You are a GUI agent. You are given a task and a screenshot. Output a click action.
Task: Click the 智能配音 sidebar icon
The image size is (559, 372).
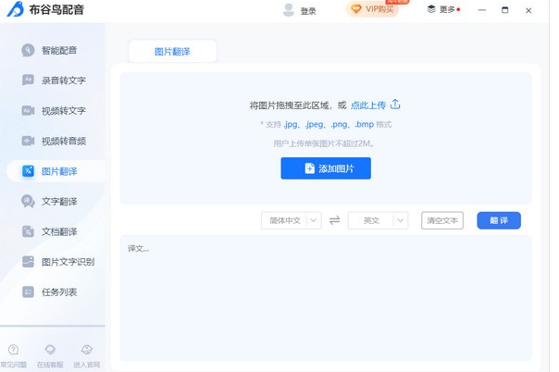click(x=28, y=50)
